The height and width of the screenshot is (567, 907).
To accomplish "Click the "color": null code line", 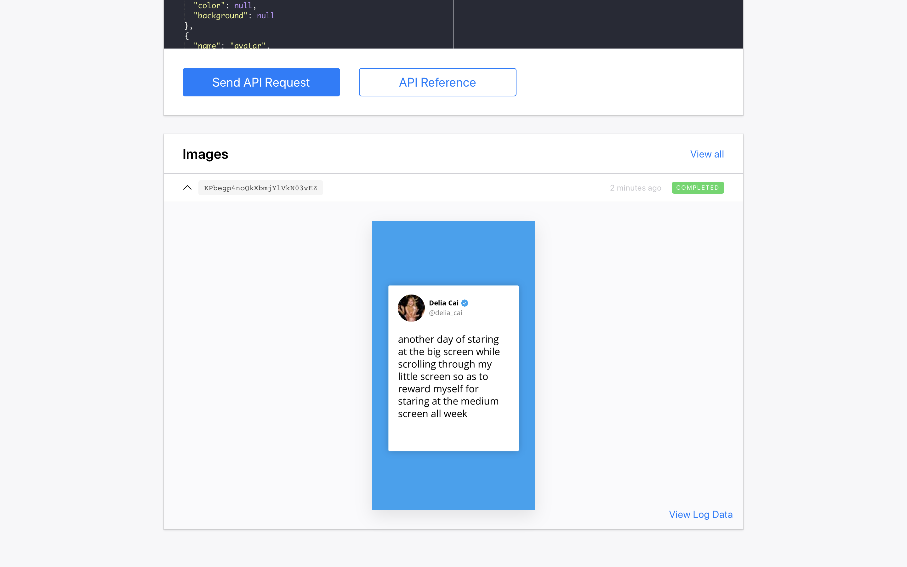I will coord(225,5).
